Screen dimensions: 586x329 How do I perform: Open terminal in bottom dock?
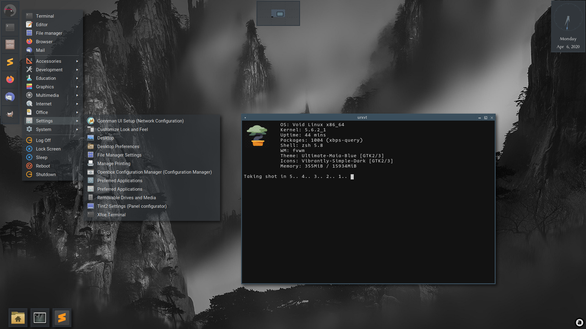(x=40, y=318)
